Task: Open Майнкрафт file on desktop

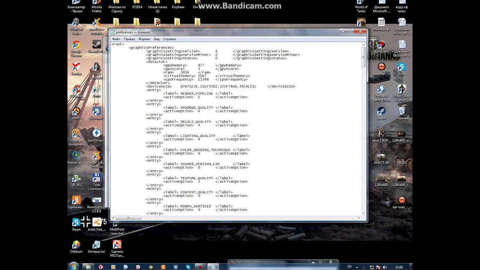Action: click(381, 24)
